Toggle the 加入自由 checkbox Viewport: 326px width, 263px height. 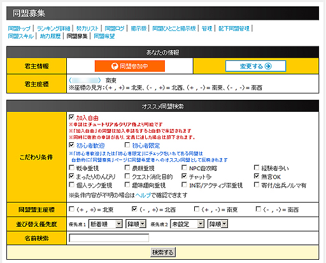click(71, 117)
